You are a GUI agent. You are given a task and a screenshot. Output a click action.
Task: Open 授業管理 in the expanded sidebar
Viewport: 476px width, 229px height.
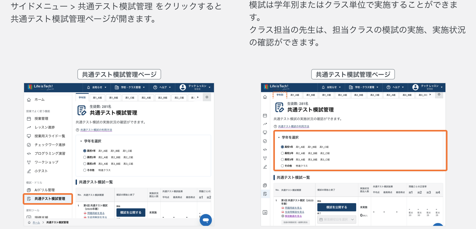click(38, 119)
